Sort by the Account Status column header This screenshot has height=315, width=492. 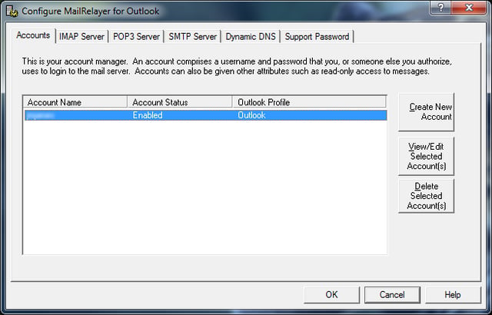point(180,102)
